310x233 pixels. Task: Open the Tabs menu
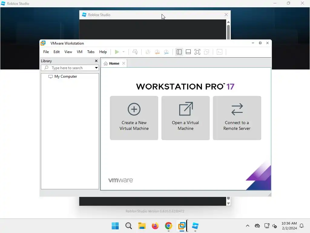click(x=91, y=52)
